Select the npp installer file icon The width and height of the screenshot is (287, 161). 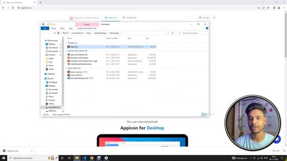pos(69,55)
